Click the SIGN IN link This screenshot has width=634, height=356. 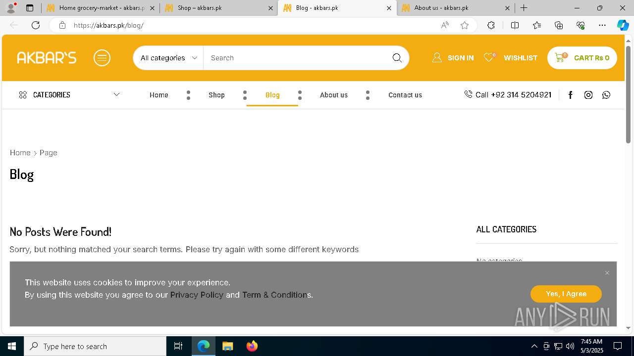coord(453,58)
